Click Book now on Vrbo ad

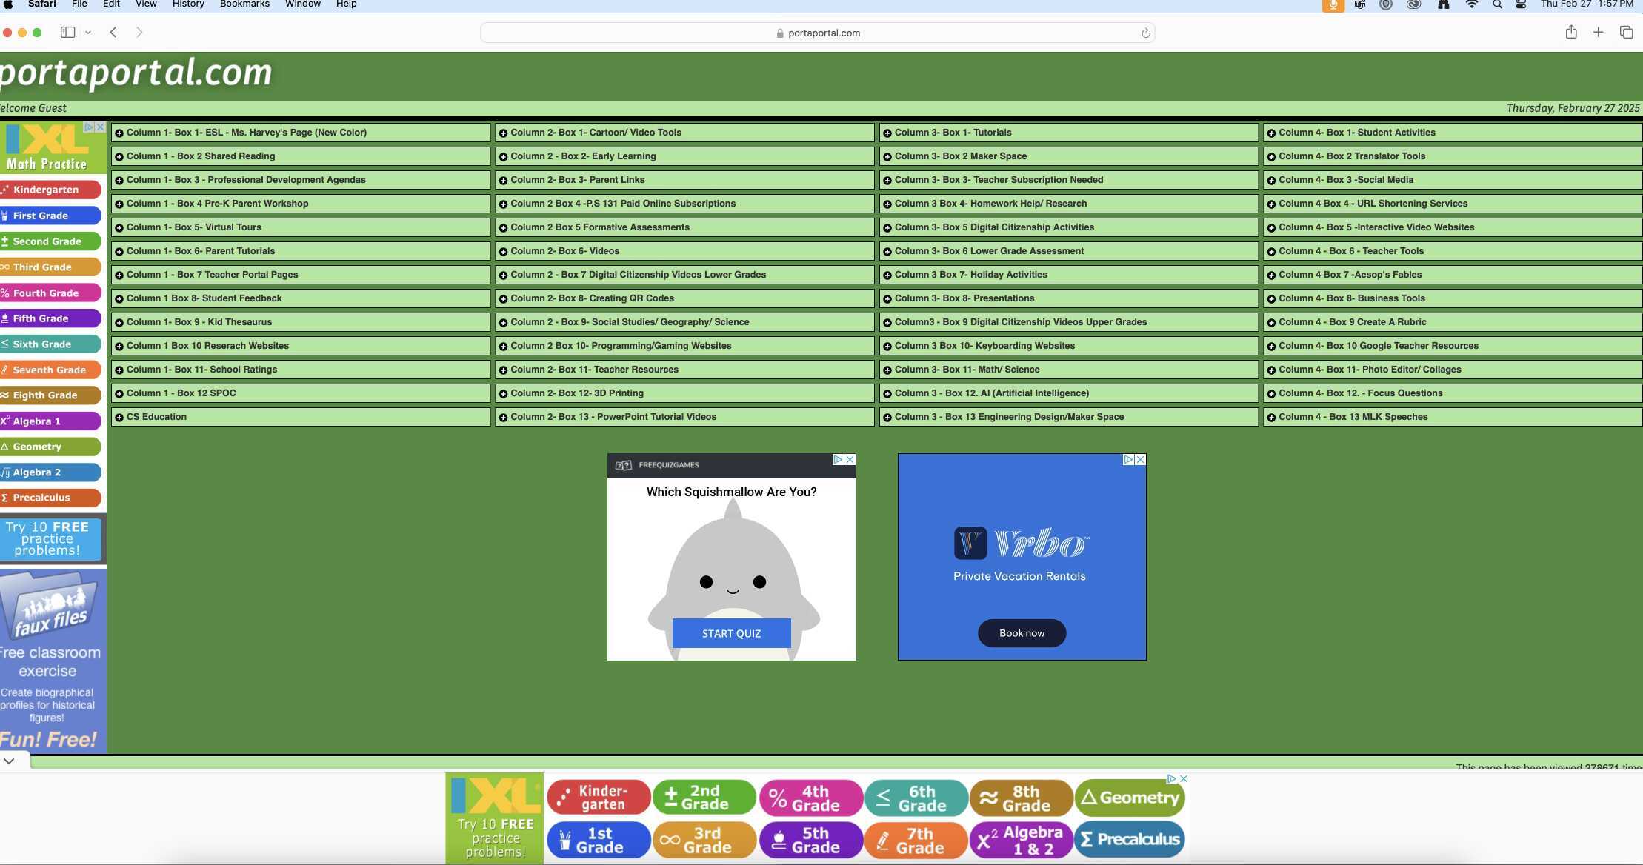coord(1022,633)
